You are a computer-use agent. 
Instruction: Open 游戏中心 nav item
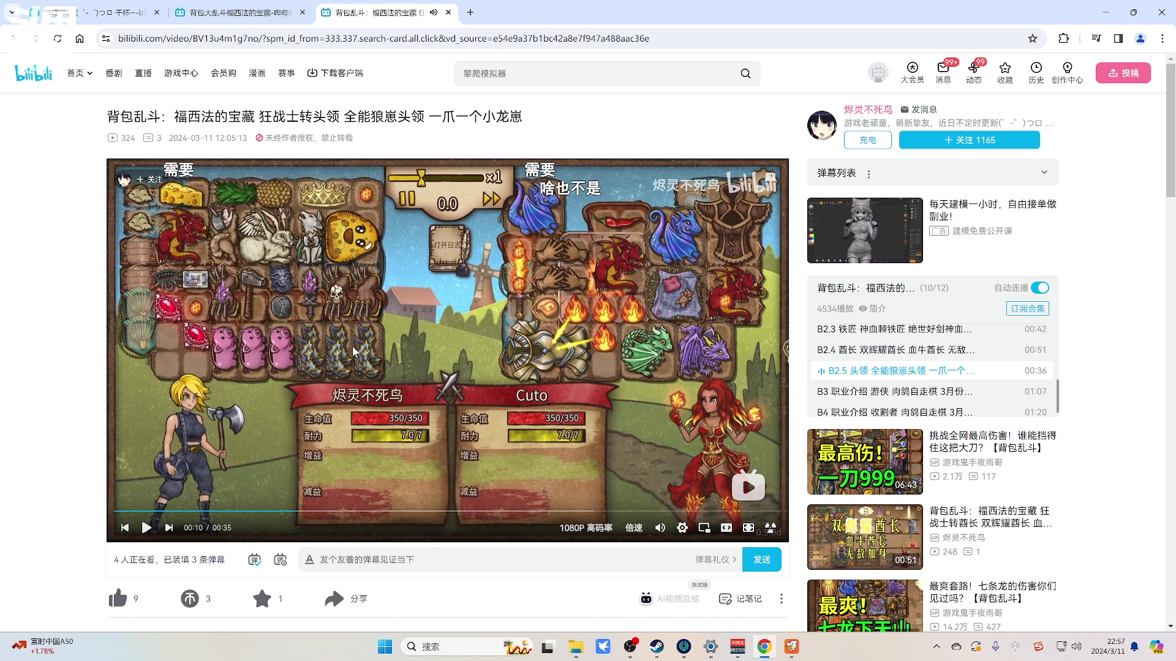pos(181,73)
